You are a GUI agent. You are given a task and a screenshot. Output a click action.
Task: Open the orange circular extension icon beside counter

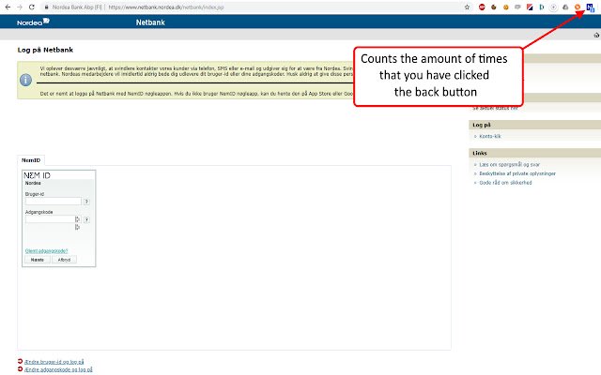578,7
